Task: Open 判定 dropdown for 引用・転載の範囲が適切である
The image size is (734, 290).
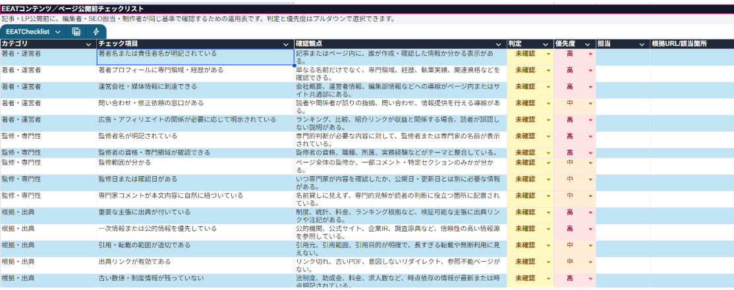Action: (x=549, y=245)
